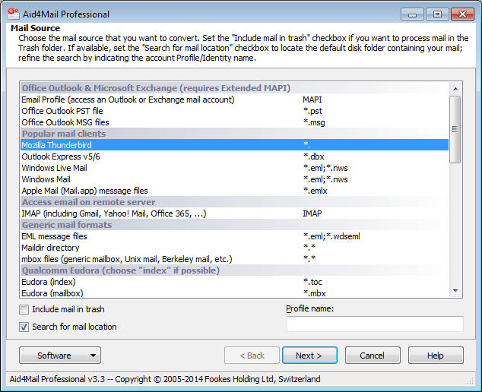
Task: Click inside the Profile name field
Action: 375,324
